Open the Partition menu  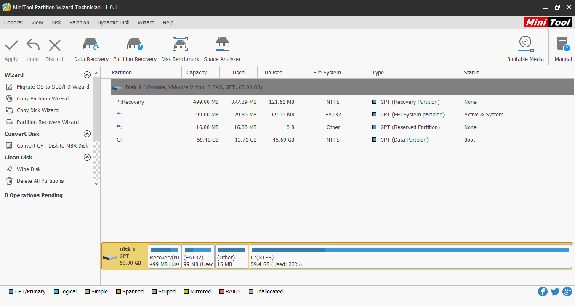(x=80, y=22)
